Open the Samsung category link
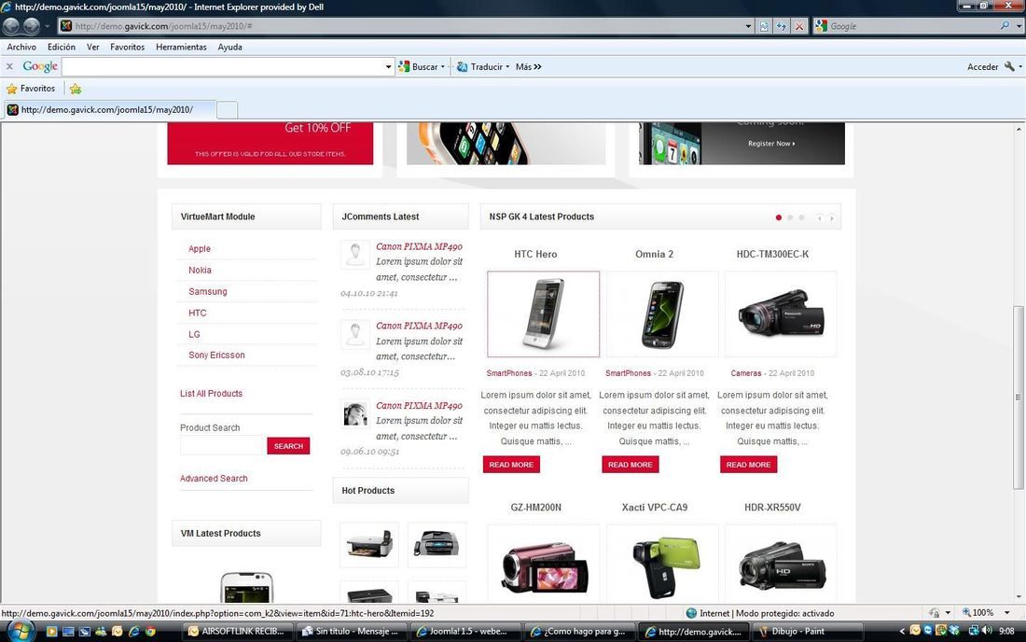This screenshot has width=1026, height=642. pyautogui.click(x=208, y=292)
